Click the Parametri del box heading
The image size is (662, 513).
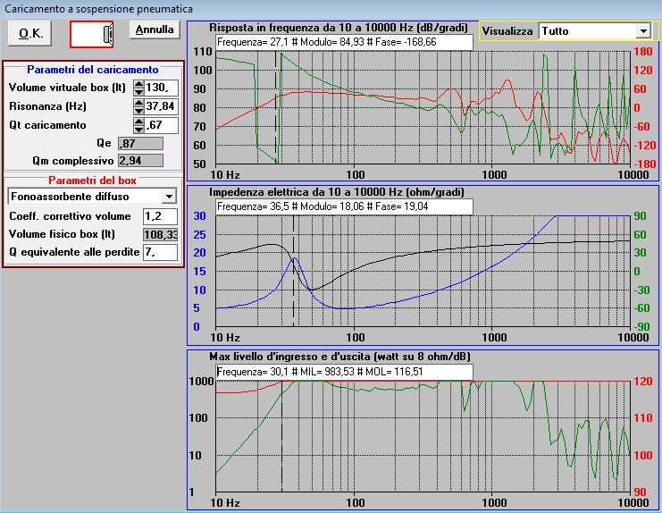92,181
